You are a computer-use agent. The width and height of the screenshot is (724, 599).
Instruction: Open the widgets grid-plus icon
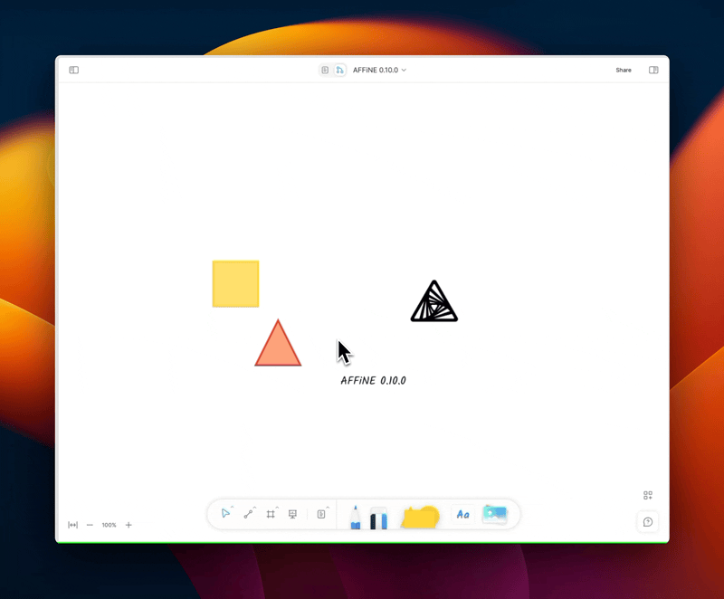click(x=648, y=495)
